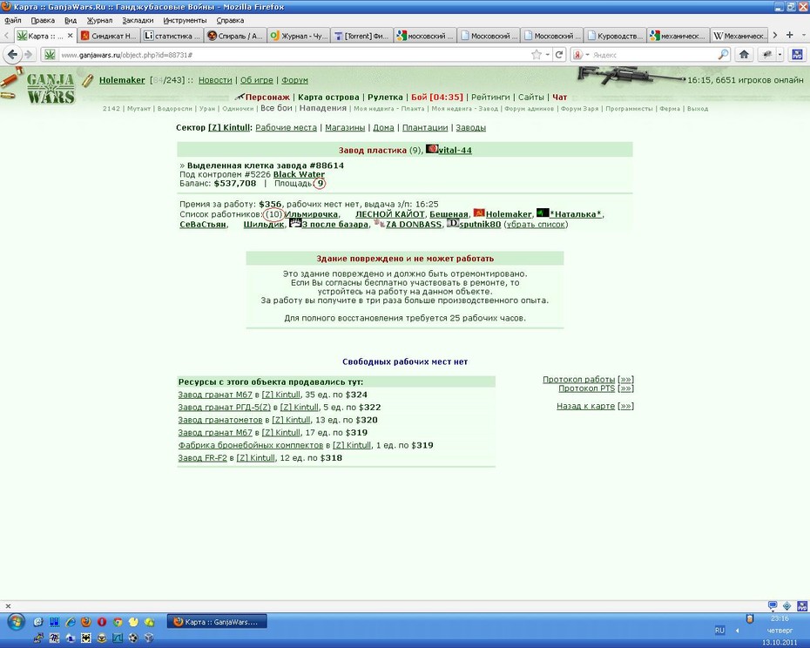Open the Плантации sector link
Viewport: 810px width, 648px height.
click(x=425, y=128)
